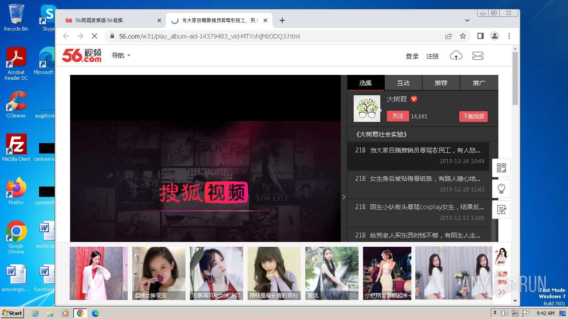Image resolution: width=568 pixels, height=319 pixels.
Task: Open thumbnail labeled 婴玩
Action: click(332, 273)
